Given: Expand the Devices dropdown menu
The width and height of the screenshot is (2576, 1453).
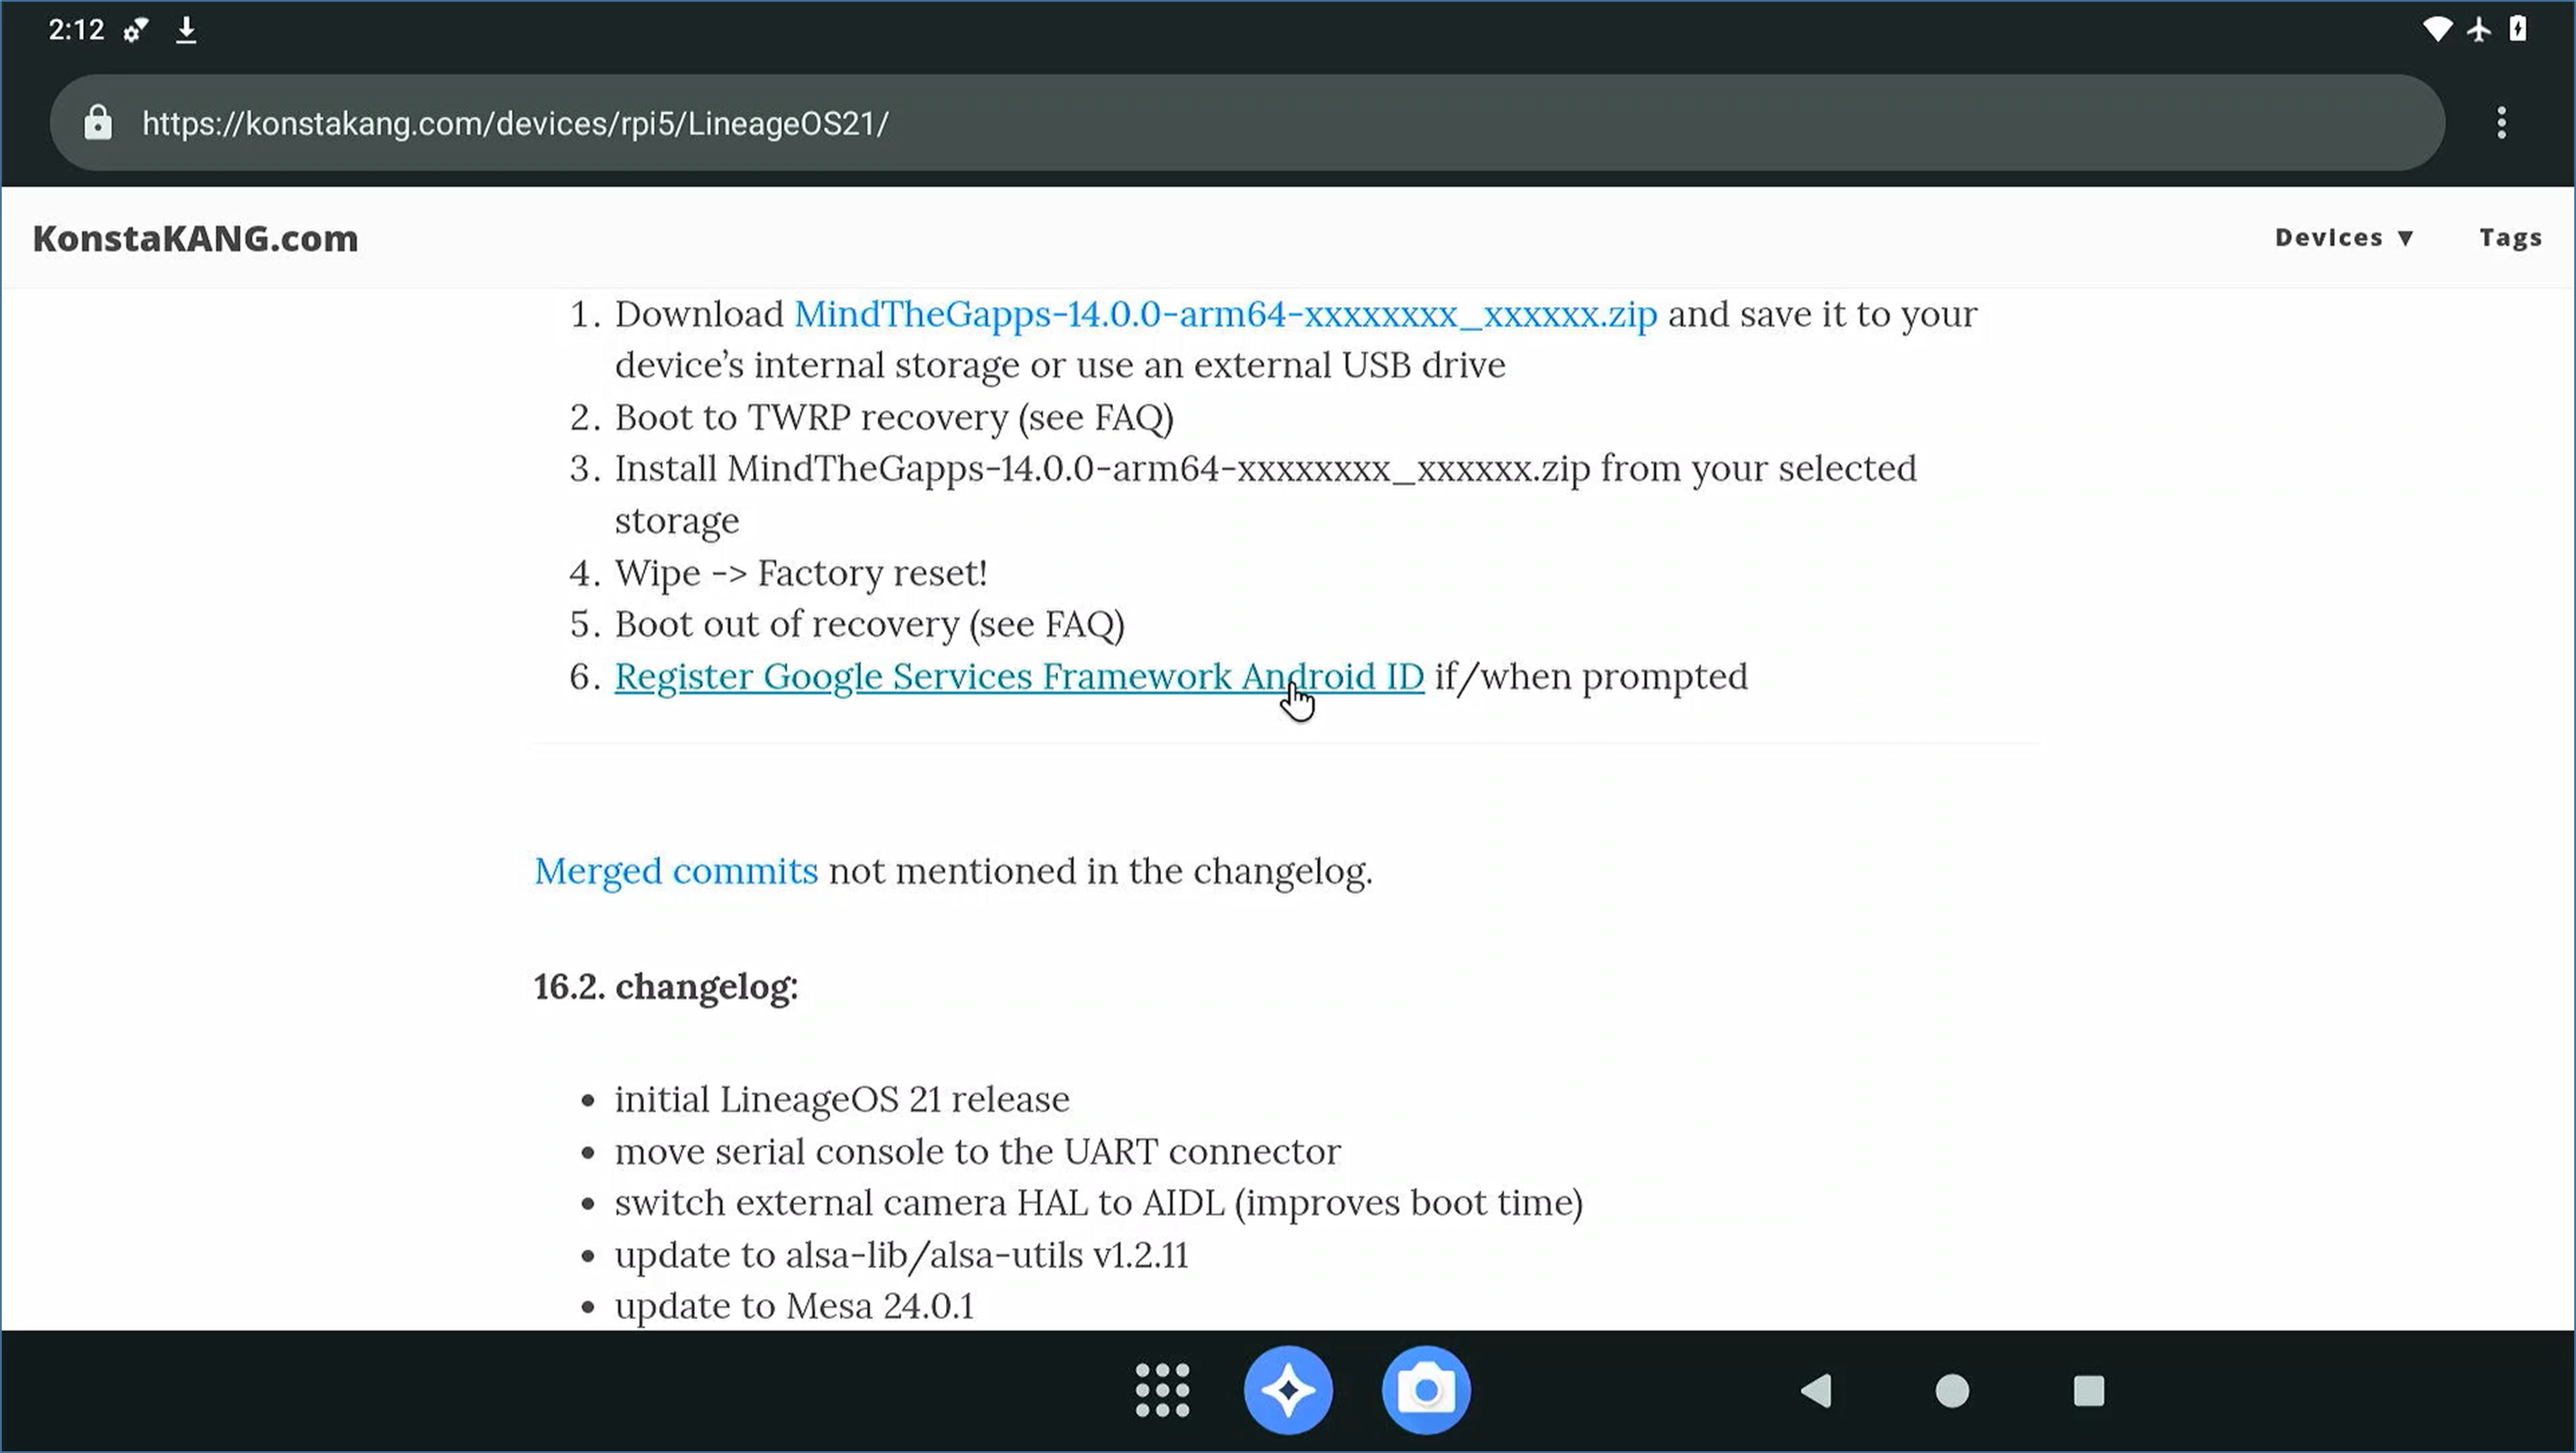Looking at the screenshot, I should point(2344,238).
